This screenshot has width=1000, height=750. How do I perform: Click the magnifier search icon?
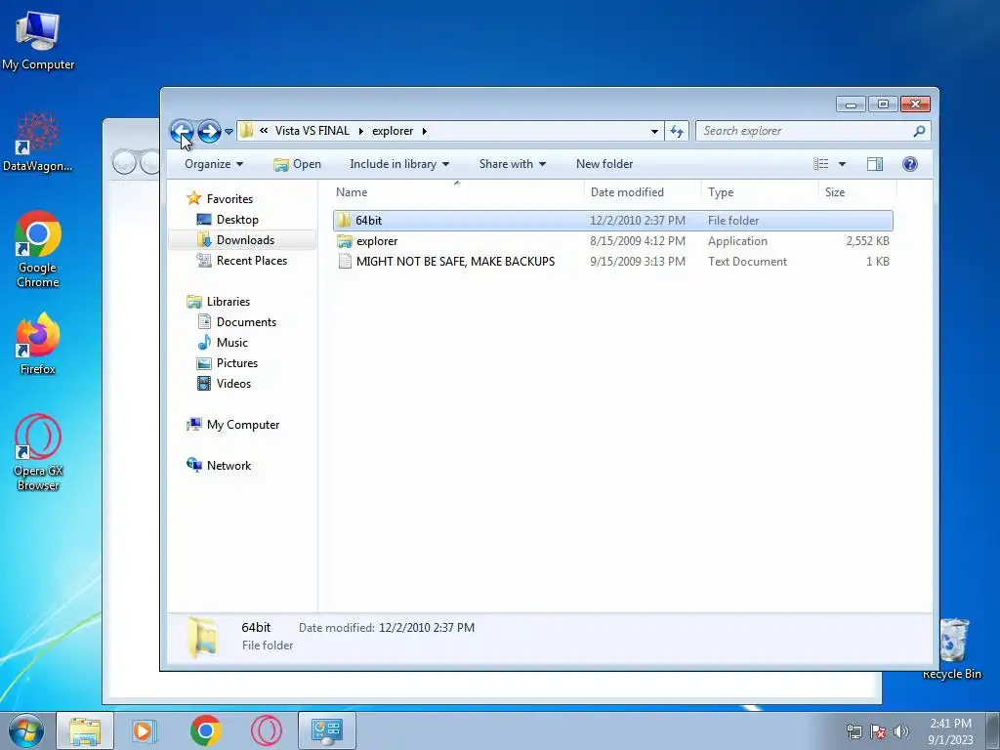click(x=919, y=131)
